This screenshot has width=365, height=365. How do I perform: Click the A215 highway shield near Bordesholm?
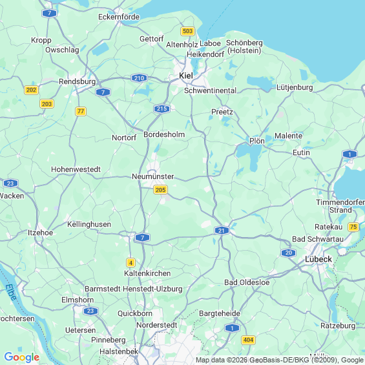162,109
